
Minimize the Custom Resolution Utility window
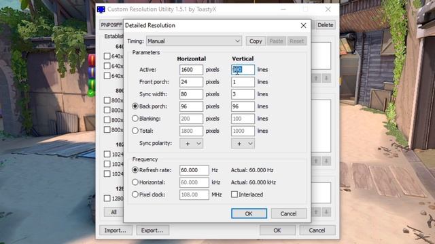click(283, 9)
